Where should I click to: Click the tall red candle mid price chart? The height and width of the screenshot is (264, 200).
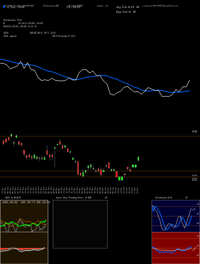[78, 168]
